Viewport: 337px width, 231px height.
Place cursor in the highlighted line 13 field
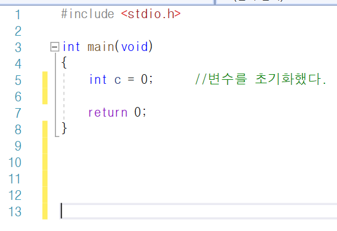[x=198, y=211]
